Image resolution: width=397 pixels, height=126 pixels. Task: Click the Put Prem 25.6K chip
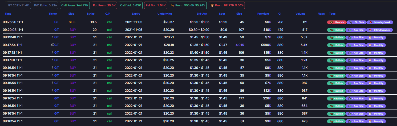tap(104, 5)
